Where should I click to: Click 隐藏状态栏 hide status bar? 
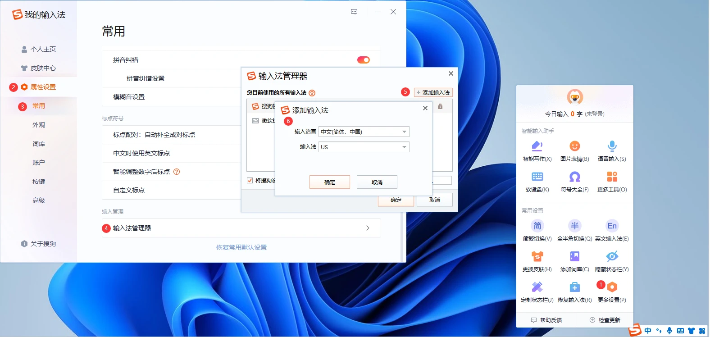tap(612, 261)
